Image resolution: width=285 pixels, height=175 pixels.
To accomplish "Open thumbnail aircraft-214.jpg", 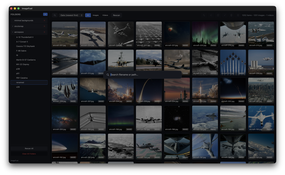I will click(x=65, y=62).
